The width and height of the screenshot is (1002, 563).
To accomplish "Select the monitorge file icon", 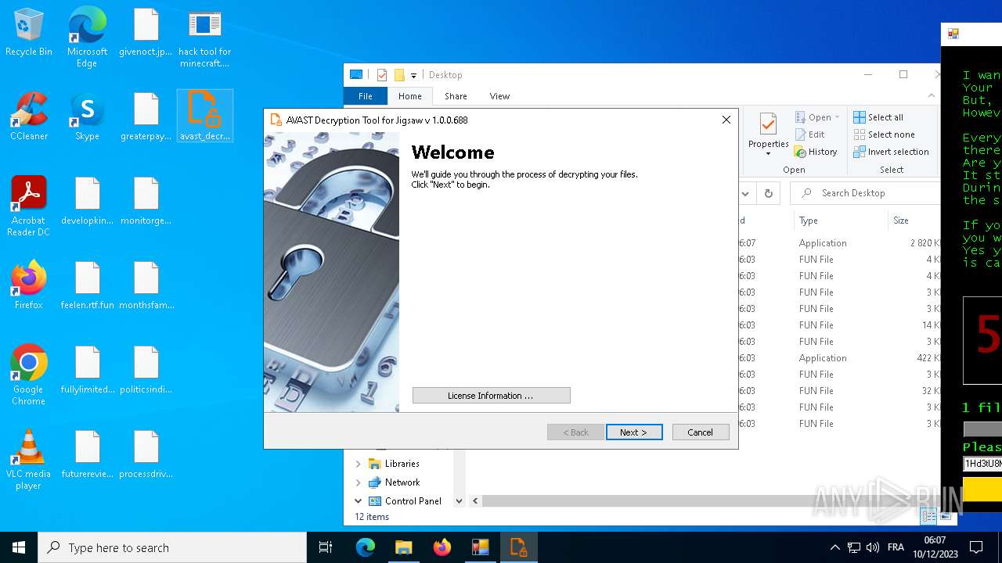I will point(146,201).
